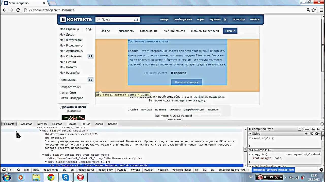Click the zoom magnifier icon in address bar
This screenshot has height=182, width=325.
point(308,10)
